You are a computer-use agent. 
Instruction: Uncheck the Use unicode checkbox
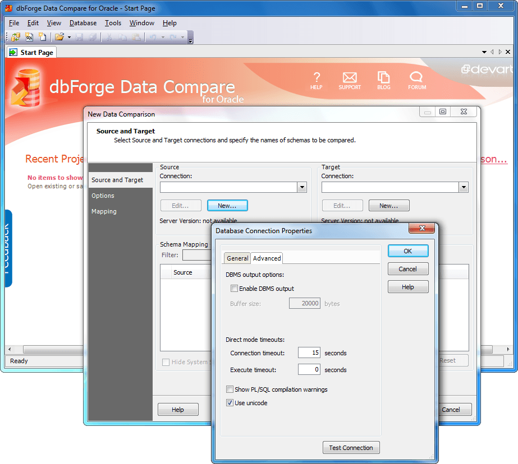tap(230, 403)
